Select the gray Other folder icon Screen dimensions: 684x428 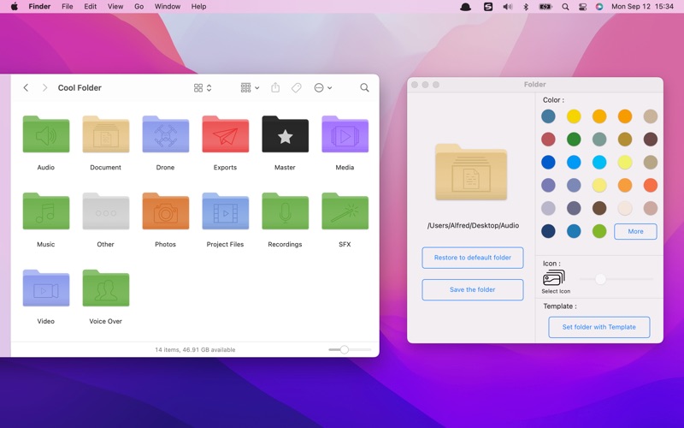point(105,211)
